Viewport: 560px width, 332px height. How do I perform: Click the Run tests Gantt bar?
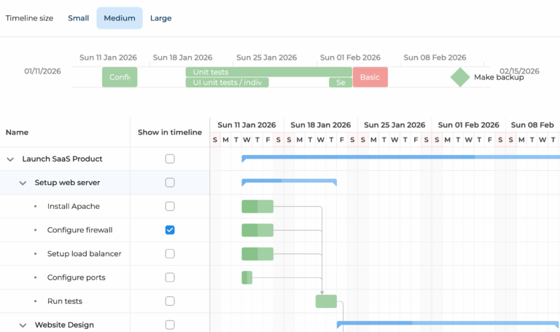point(326,301)
